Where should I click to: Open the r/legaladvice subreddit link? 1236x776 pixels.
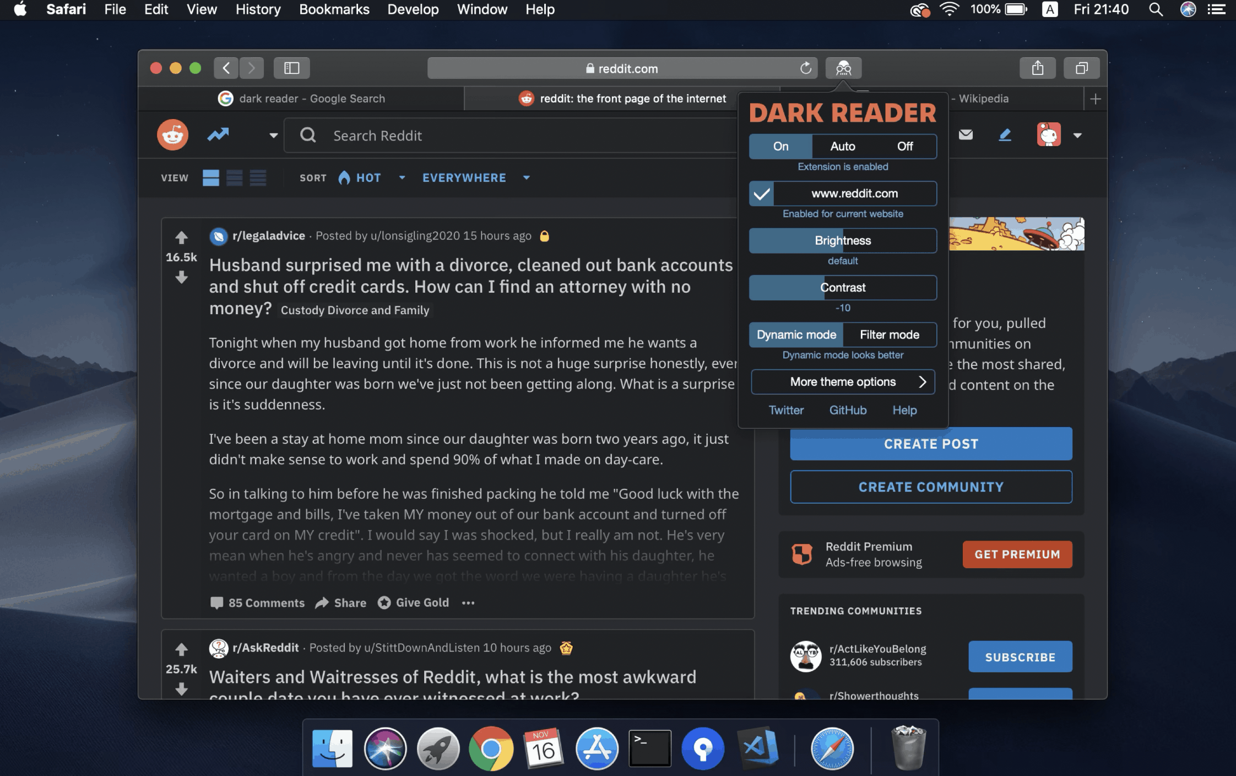268,236
